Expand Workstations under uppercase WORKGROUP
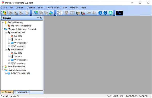The height and width of the screenshot is (98, 152). point(9,43)
